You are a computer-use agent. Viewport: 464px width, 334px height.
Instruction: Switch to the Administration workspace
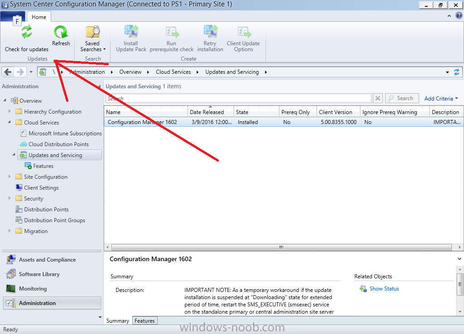point(52,303)
